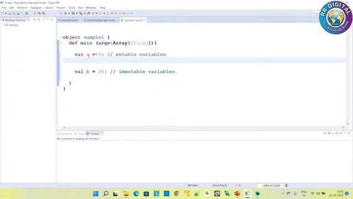Click the Scala IDE taskbar icon
The image size is (353, 199).
(x=247, y=193)
